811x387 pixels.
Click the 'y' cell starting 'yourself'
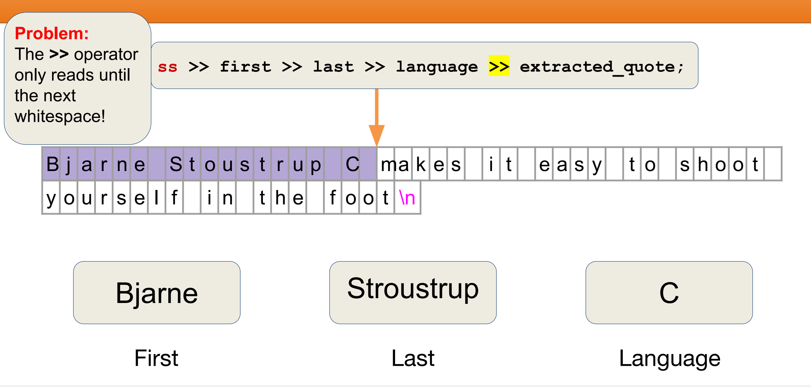[x=51, y=197]
